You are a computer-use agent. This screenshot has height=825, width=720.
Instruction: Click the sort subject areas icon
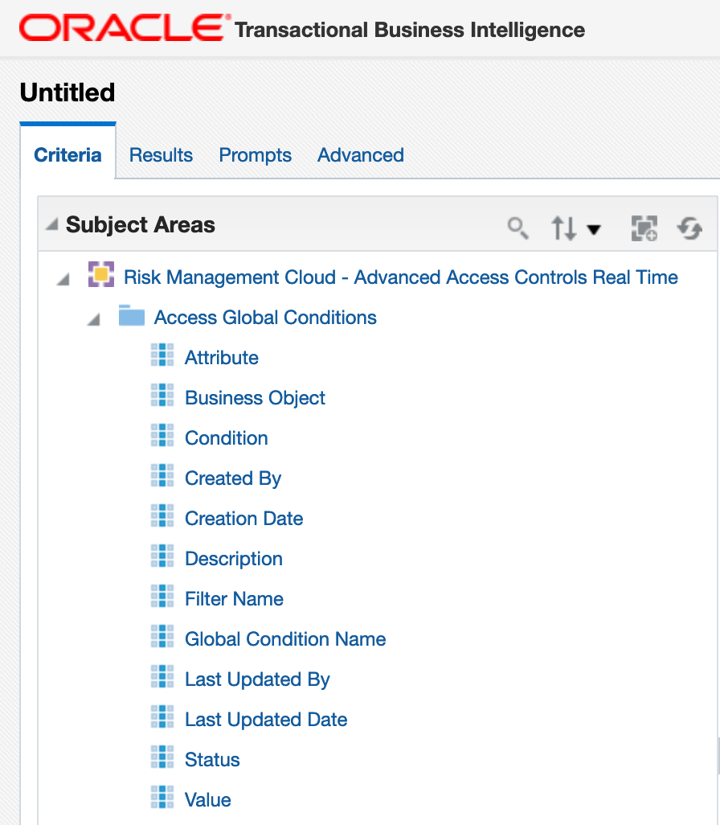564,228
